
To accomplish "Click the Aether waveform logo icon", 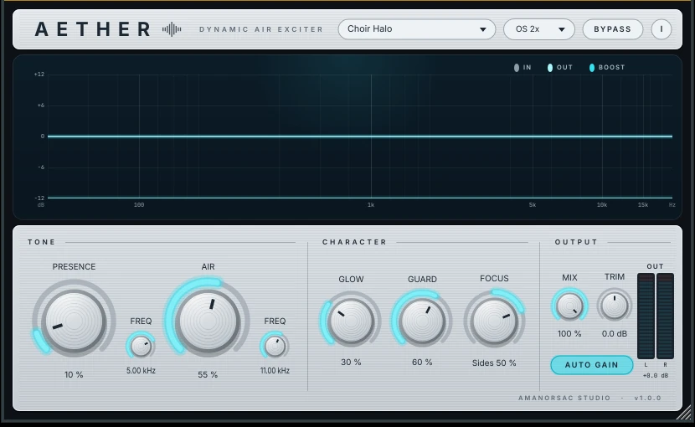I will click(172, 29).
